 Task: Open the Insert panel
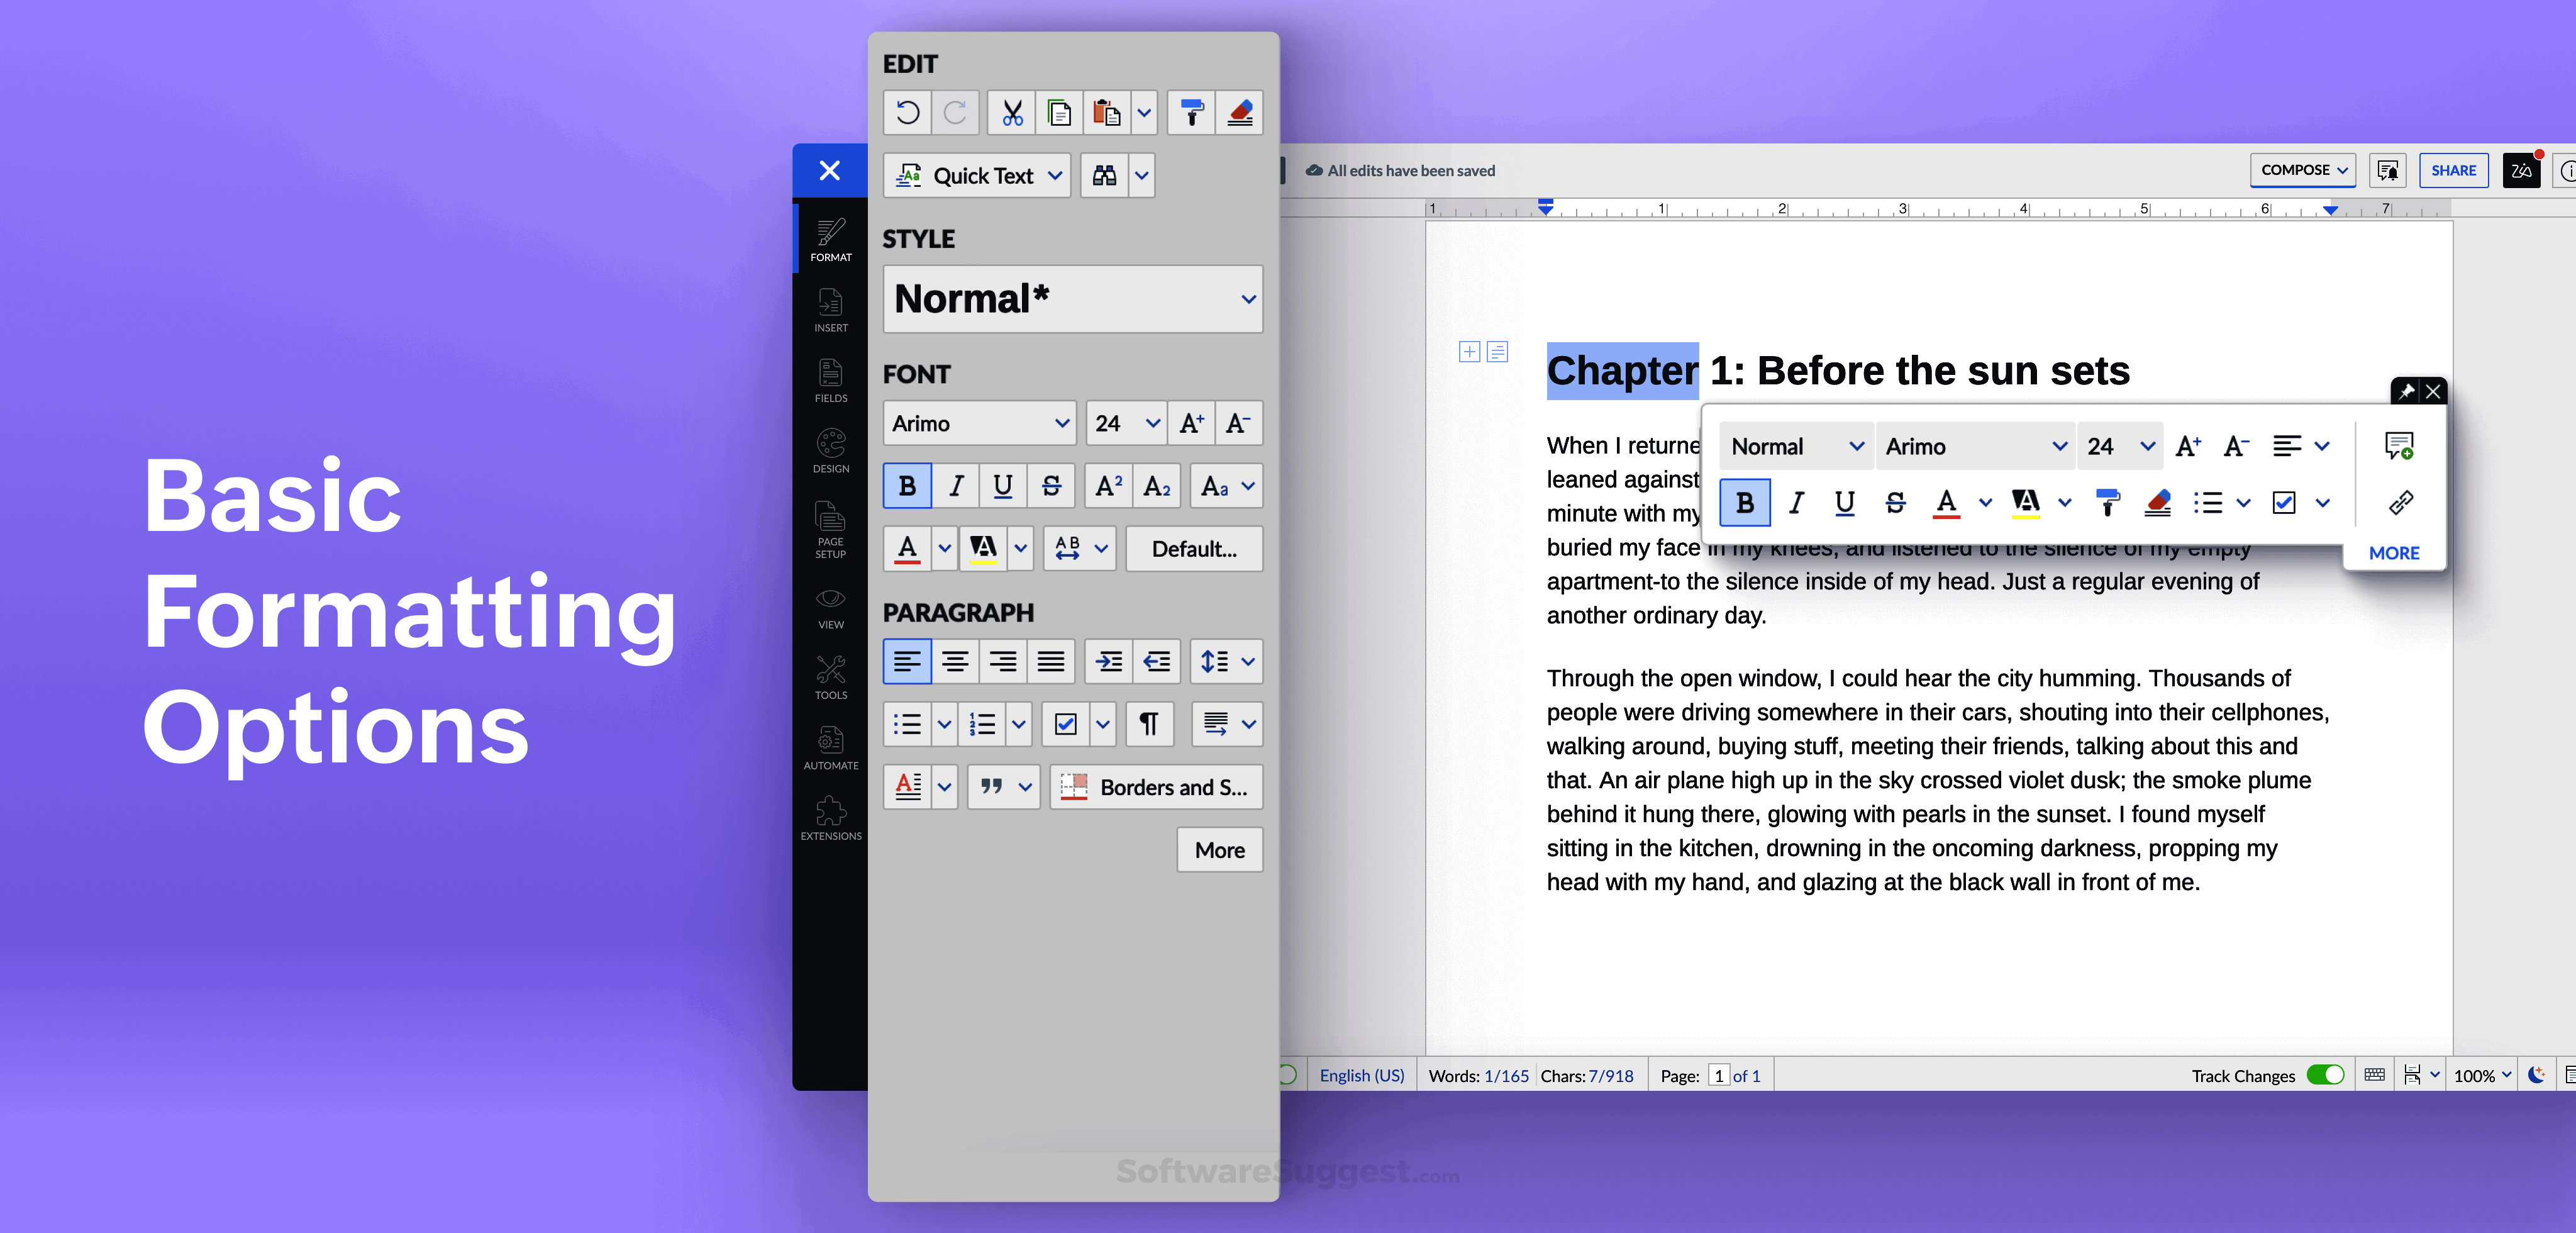click(830, 310)
